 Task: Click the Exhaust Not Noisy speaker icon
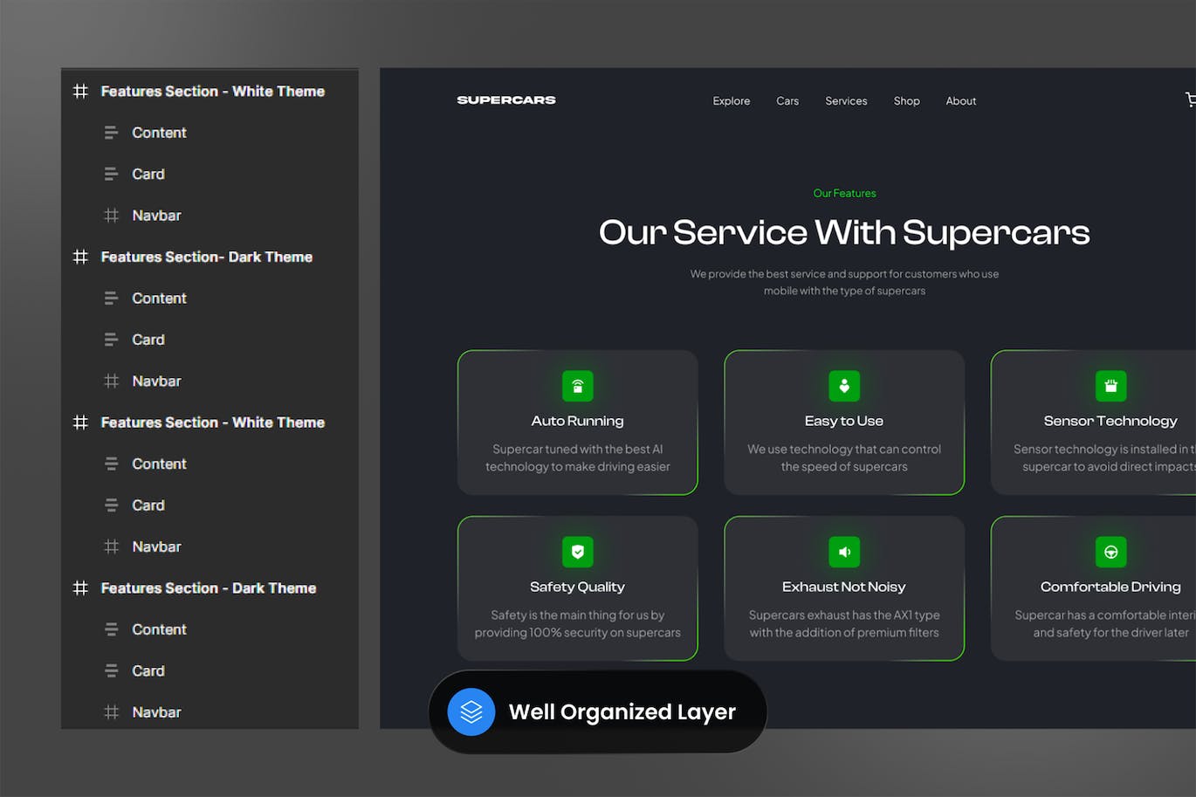843,552
